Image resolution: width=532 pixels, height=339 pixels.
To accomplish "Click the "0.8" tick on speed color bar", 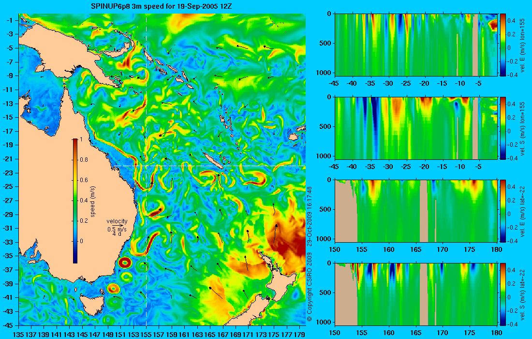I will coord(84,160).
